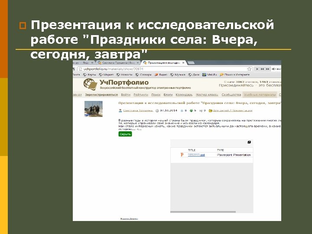Click the green Скрыть button
The width and height of the screenshot is (312, 234).
click(x=125, y=134)
